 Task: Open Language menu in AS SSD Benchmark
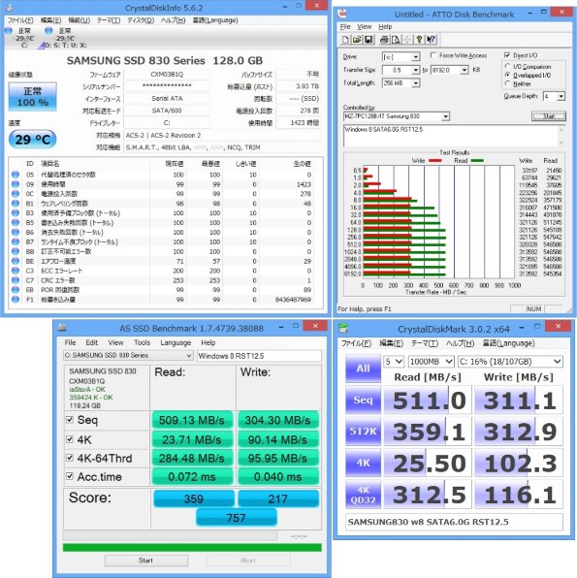(176, 342)
